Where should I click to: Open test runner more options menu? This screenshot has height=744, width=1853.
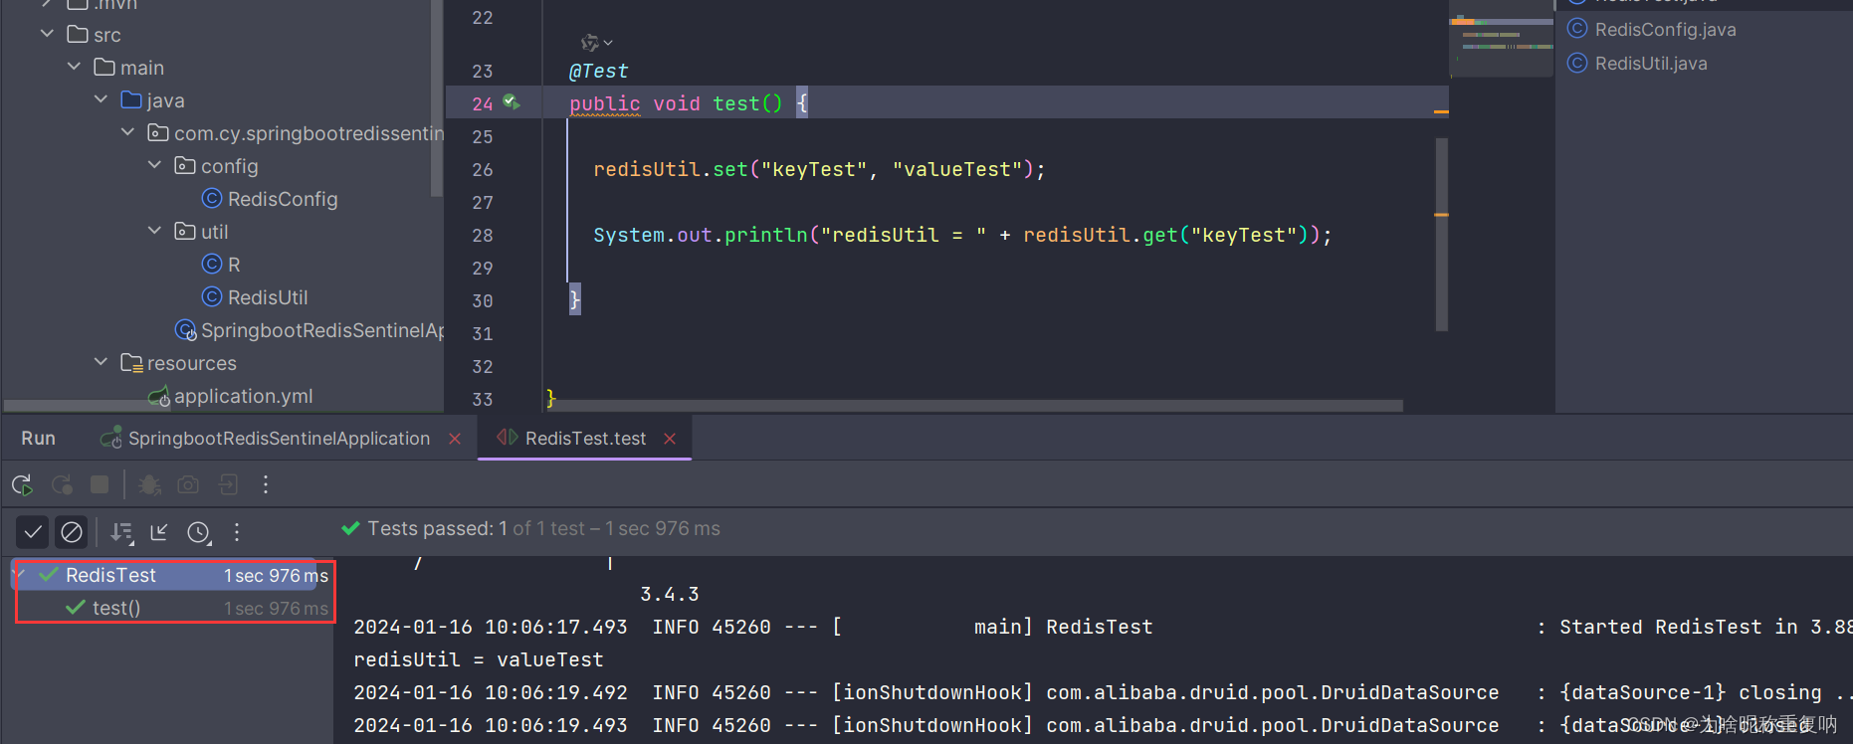237,532
